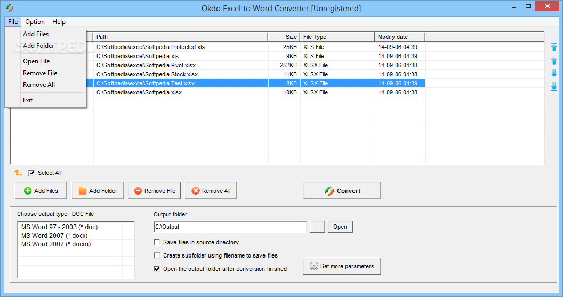This screenshot has width=563, height=297.
Task: Browse output folder with the ... button
Action: click(x=318, y=227)
